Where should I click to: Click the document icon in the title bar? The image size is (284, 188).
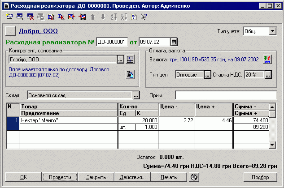(7, 6)
